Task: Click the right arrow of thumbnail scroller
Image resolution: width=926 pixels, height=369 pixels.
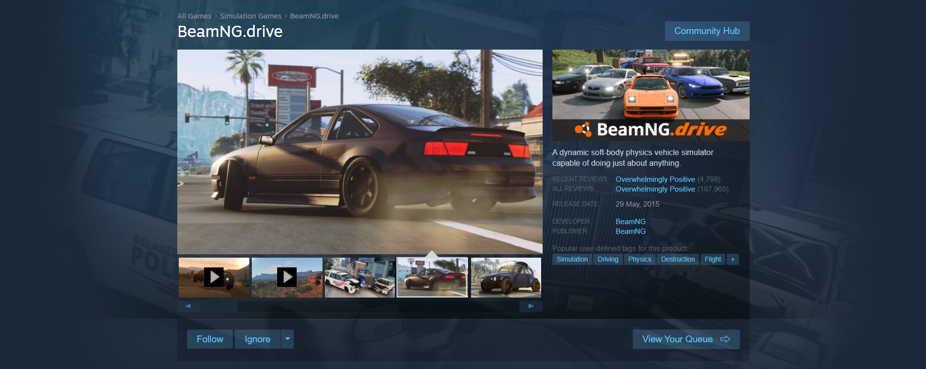Action: (531, 306)
